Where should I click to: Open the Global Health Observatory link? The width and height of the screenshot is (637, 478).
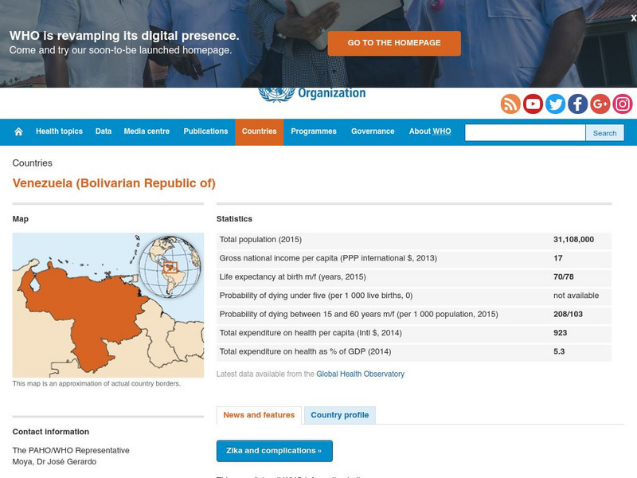[360, 374]
